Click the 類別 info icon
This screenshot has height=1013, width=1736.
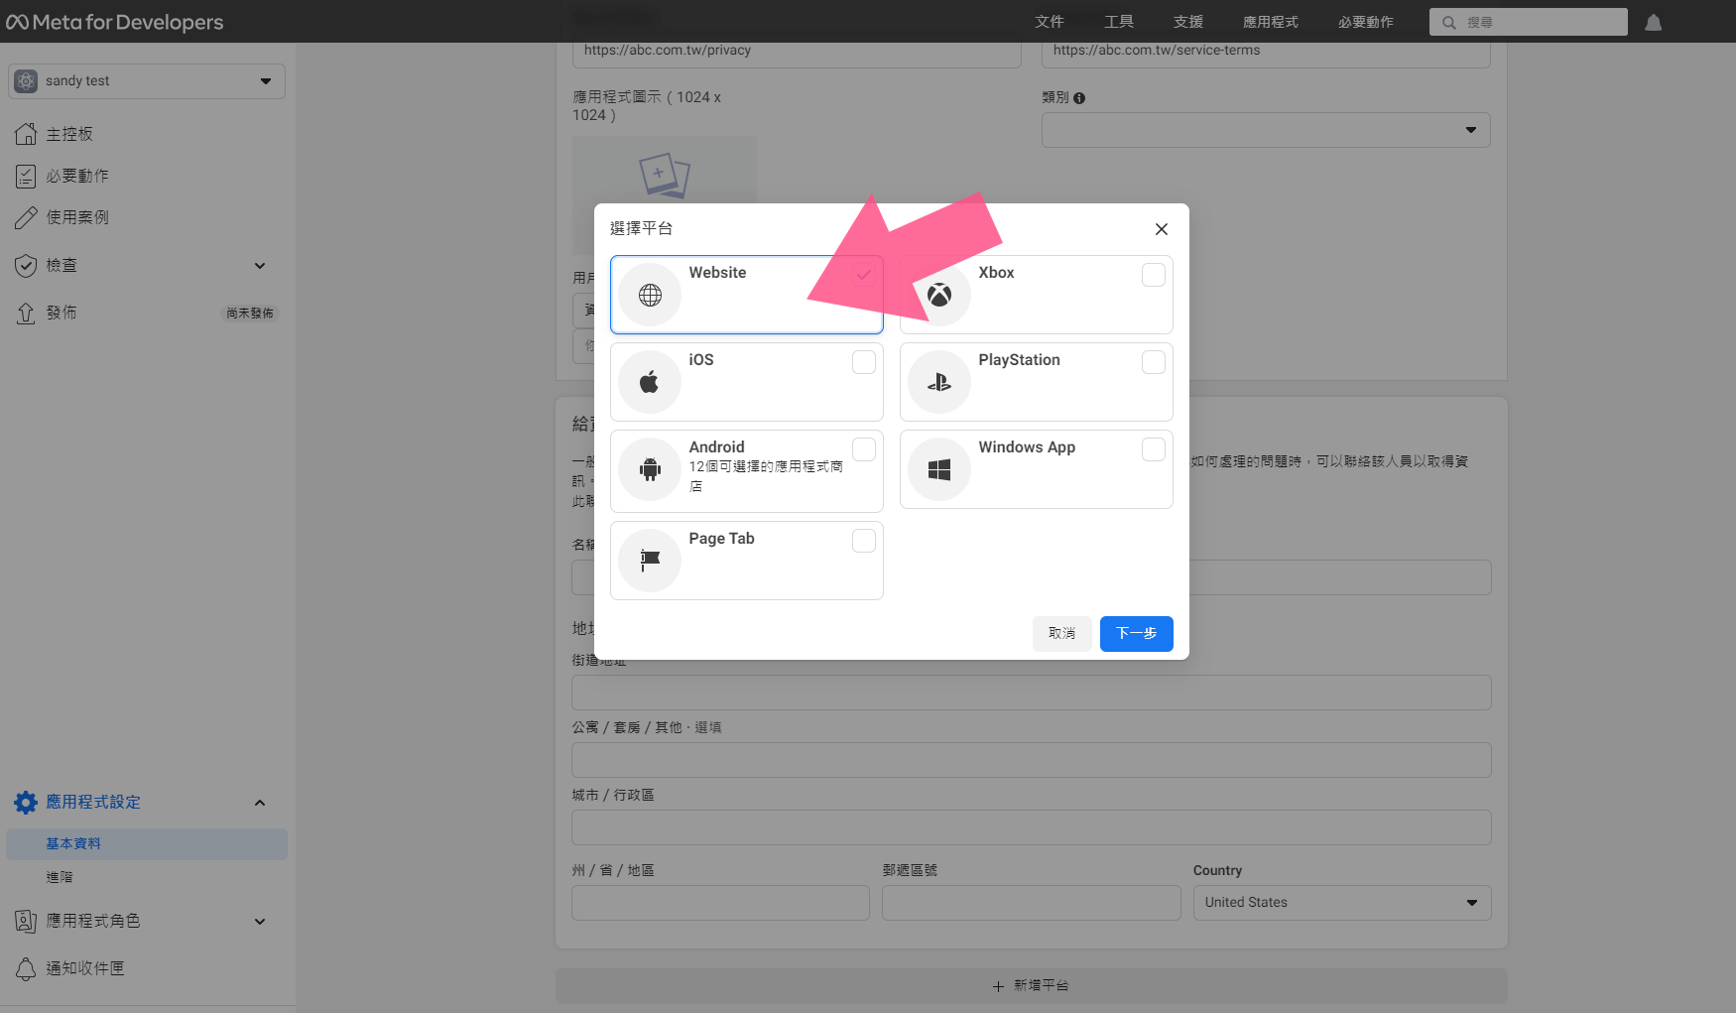(1079, 98)
